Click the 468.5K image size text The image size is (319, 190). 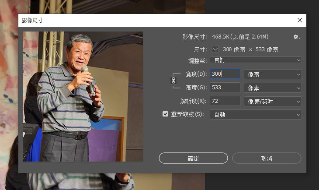[240, 37]
